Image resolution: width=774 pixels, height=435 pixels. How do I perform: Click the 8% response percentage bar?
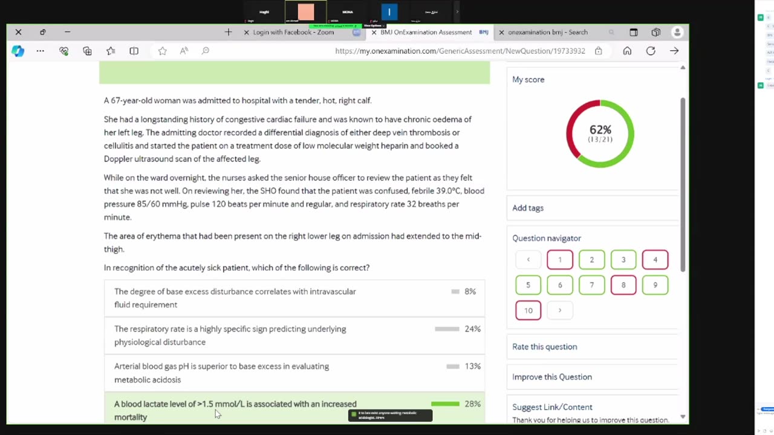pos(455,291)
